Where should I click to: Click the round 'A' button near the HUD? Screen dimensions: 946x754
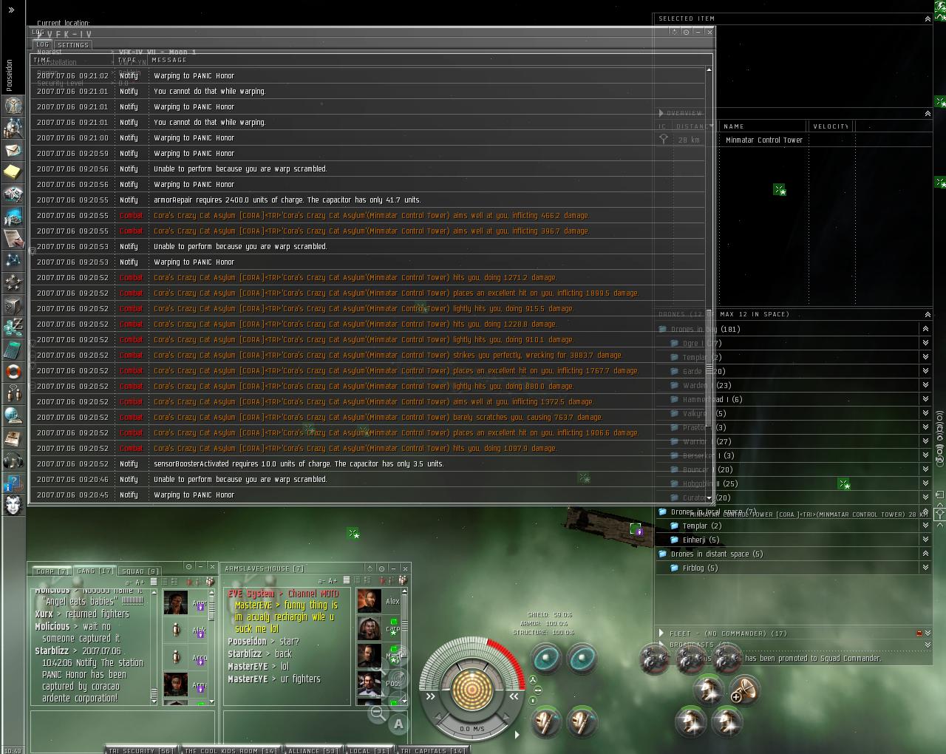[x=399, y=724]
